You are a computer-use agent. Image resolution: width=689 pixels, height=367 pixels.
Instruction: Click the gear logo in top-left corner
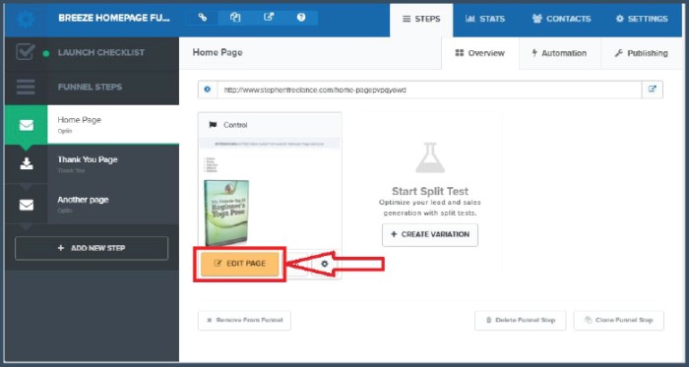click(x=26, y=20)
